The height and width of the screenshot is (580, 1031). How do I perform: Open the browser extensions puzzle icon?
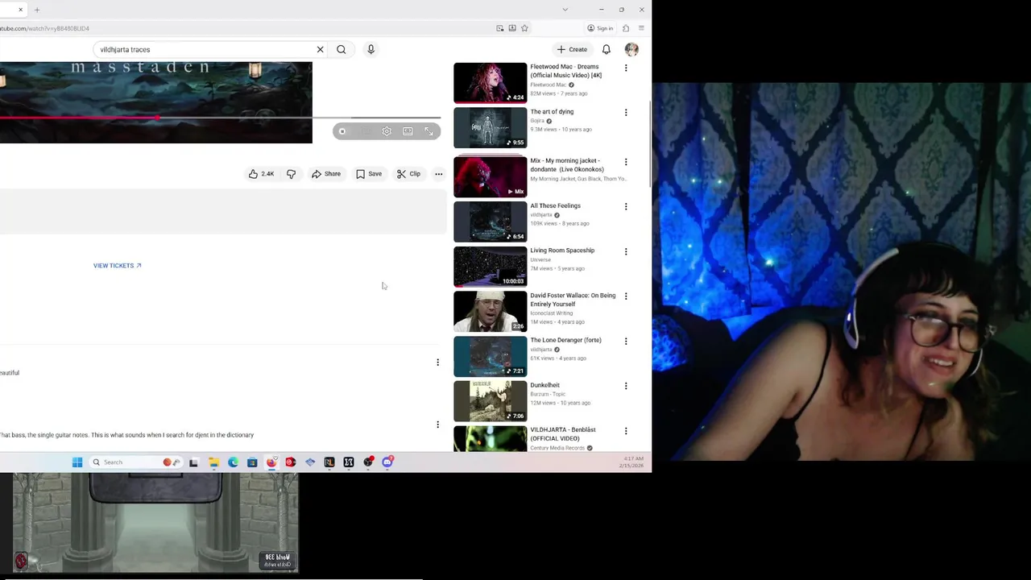click(x=626, y=28)
